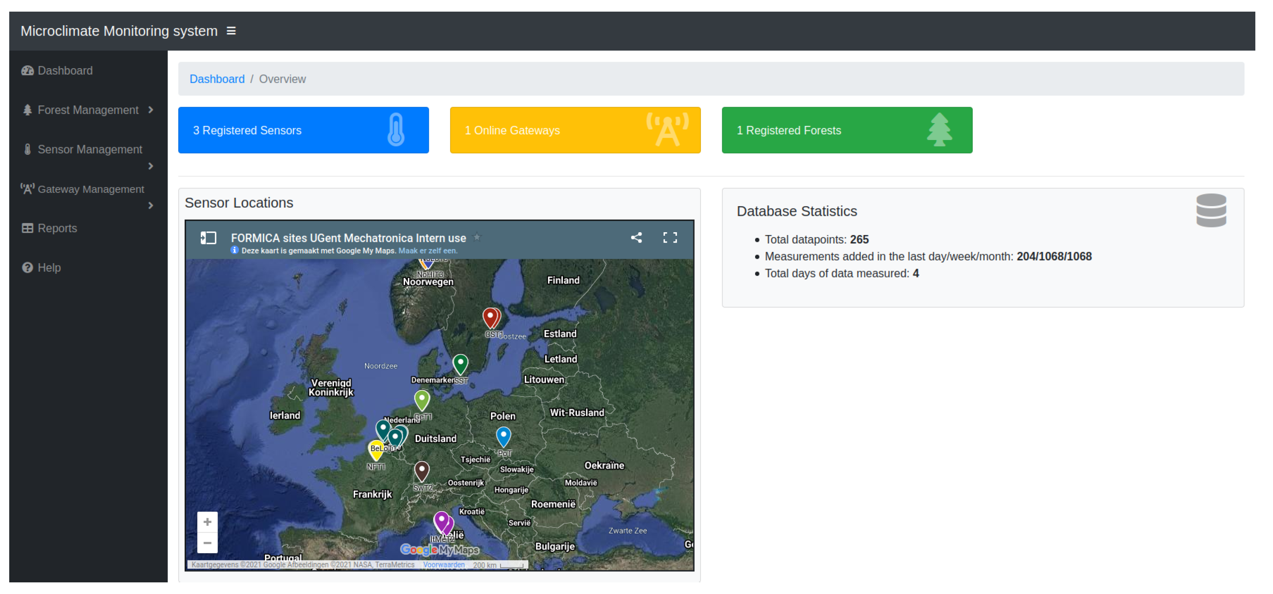Screen dimensions: 1273x594
Task: Expand Gateway Management chevron
Action: pyautogui.click(x=151, y=205)
